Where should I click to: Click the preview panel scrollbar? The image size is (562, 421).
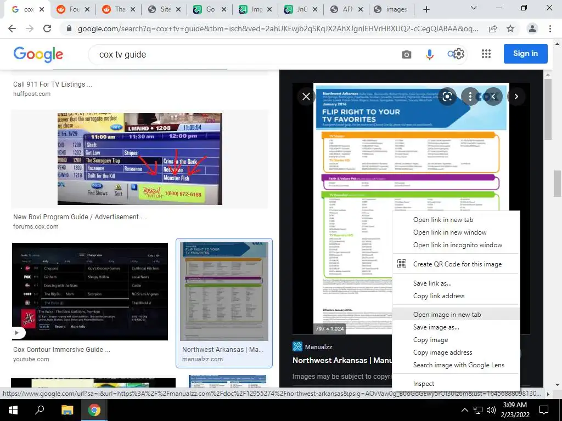pos(548,110)
